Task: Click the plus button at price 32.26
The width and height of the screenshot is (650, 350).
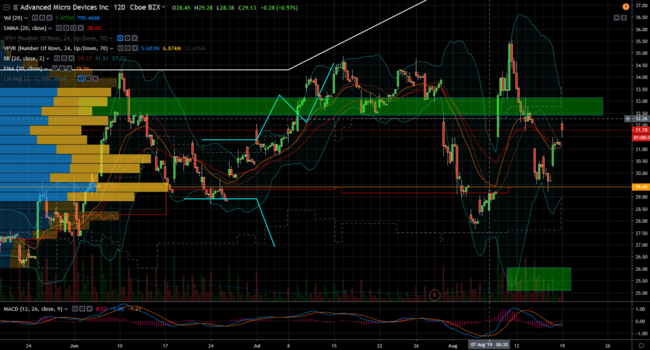Action: tap(628, 119)
